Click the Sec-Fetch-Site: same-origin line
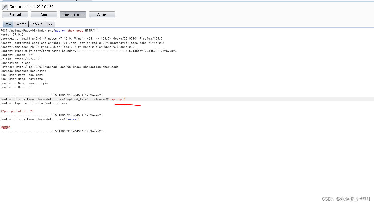 click(x=24, y=83)
